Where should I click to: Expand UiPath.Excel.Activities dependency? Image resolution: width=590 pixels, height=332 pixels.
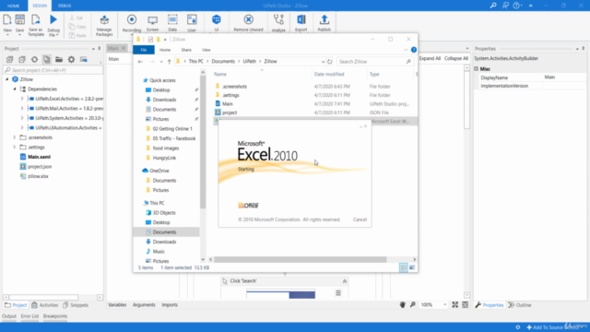point(22,99)
